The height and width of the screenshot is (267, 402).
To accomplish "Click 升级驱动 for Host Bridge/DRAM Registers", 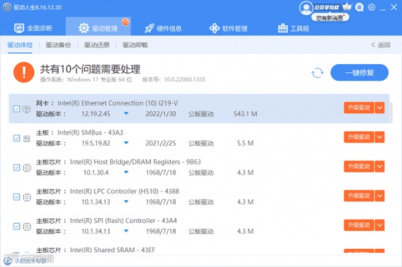I will tap(359, 167).
